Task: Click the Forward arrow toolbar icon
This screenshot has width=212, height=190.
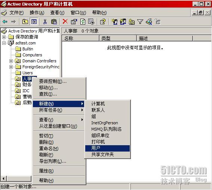Action: coord(13,22)
